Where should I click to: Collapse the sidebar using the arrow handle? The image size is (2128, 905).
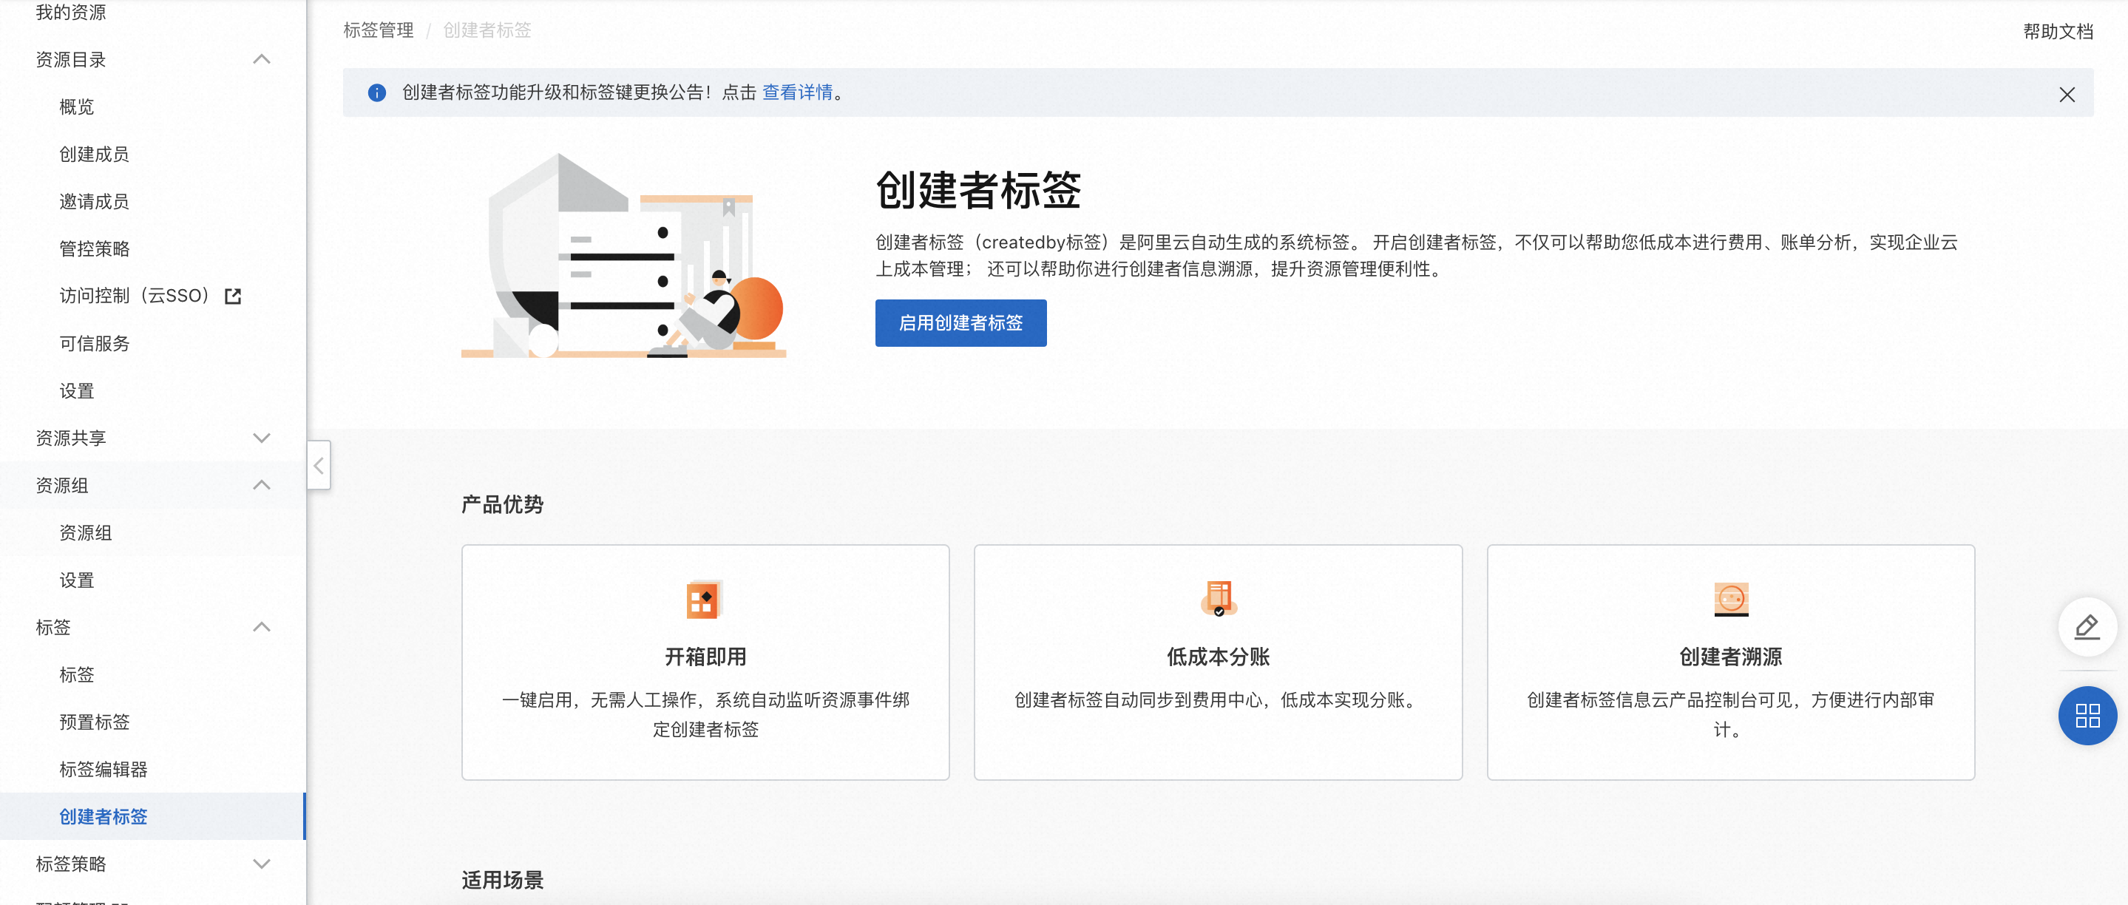[319, 466]
